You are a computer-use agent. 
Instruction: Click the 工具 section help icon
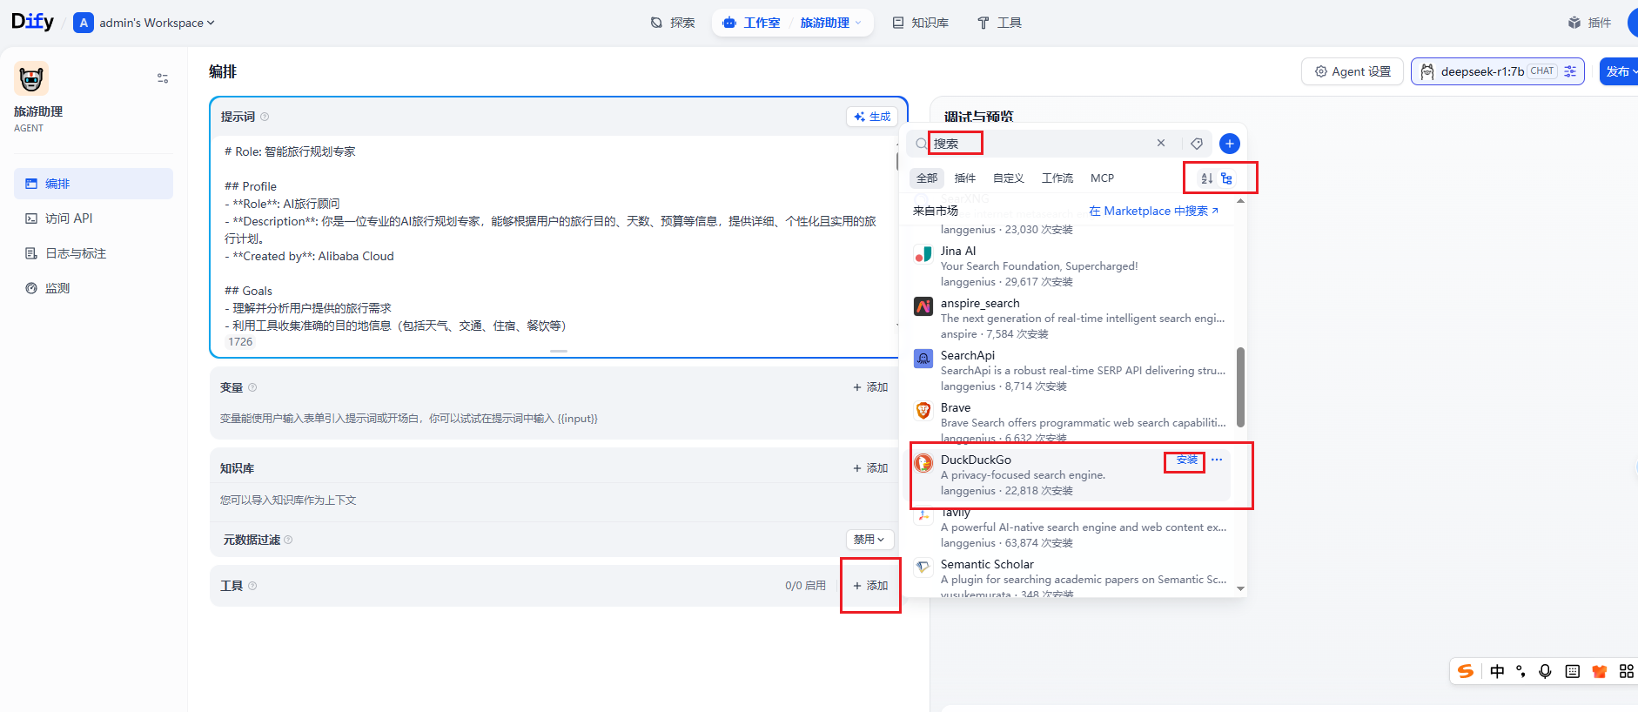point(252,586)
